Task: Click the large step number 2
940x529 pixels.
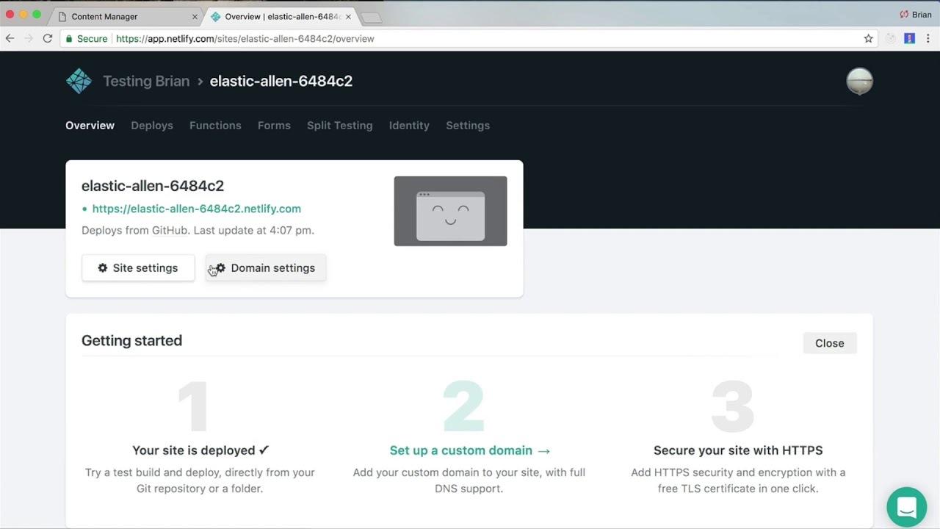Action: tap(463, 406)
